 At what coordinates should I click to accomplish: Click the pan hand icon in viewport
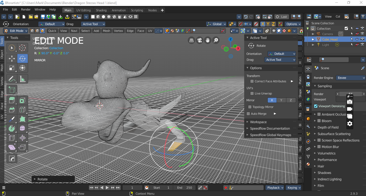click(x=208, y=40)
